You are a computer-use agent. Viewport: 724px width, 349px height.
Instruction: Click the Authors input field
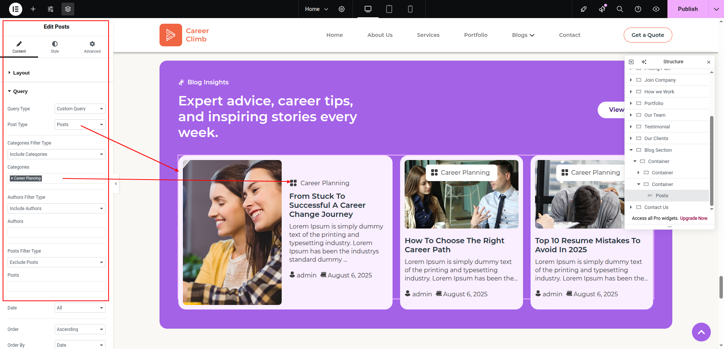point(57,232)
